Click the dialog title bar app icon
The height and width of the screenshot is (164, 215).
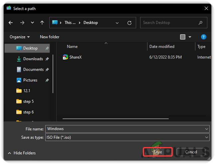(x=9, y=8)
